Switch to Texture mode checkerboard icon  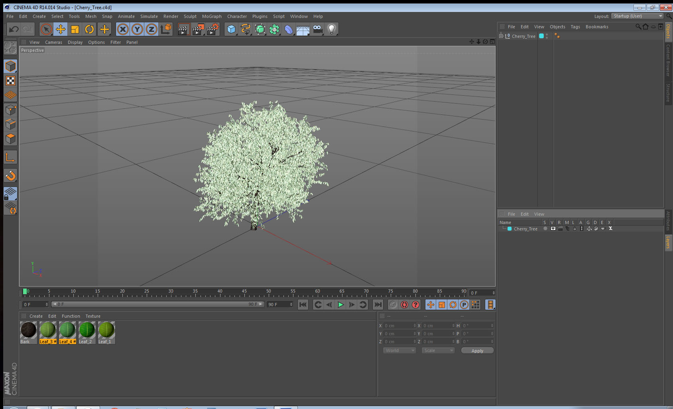click(x=10, y=81)
